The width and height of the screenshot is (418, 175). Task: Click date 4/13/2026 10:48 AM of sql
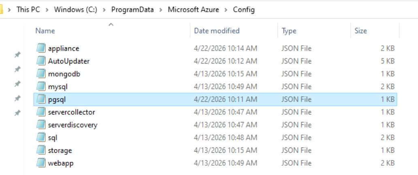pyautogui.click(x=226, y=138)
